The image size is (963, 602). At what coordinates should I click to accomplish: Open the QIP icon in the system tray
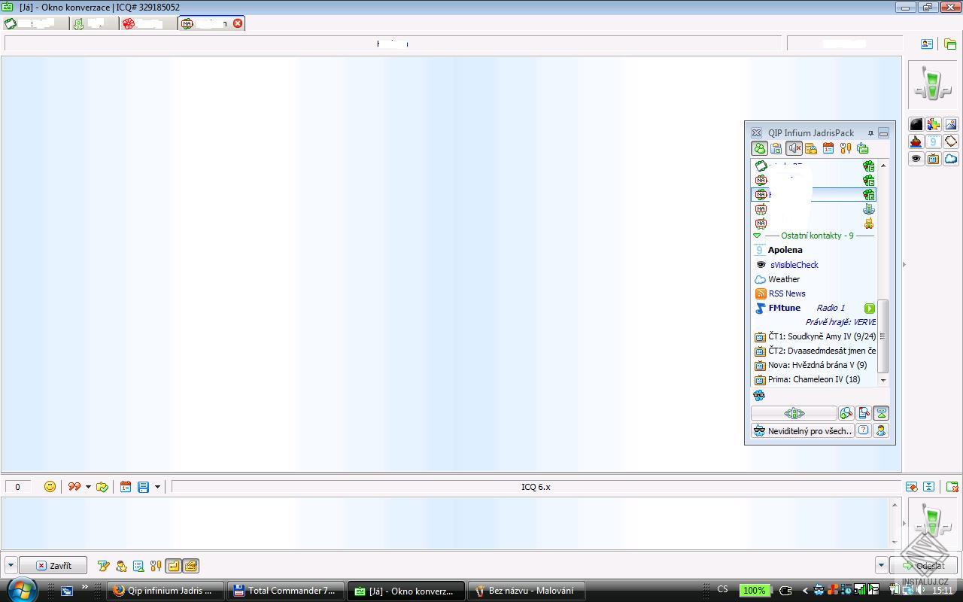(x=819, y=591)
